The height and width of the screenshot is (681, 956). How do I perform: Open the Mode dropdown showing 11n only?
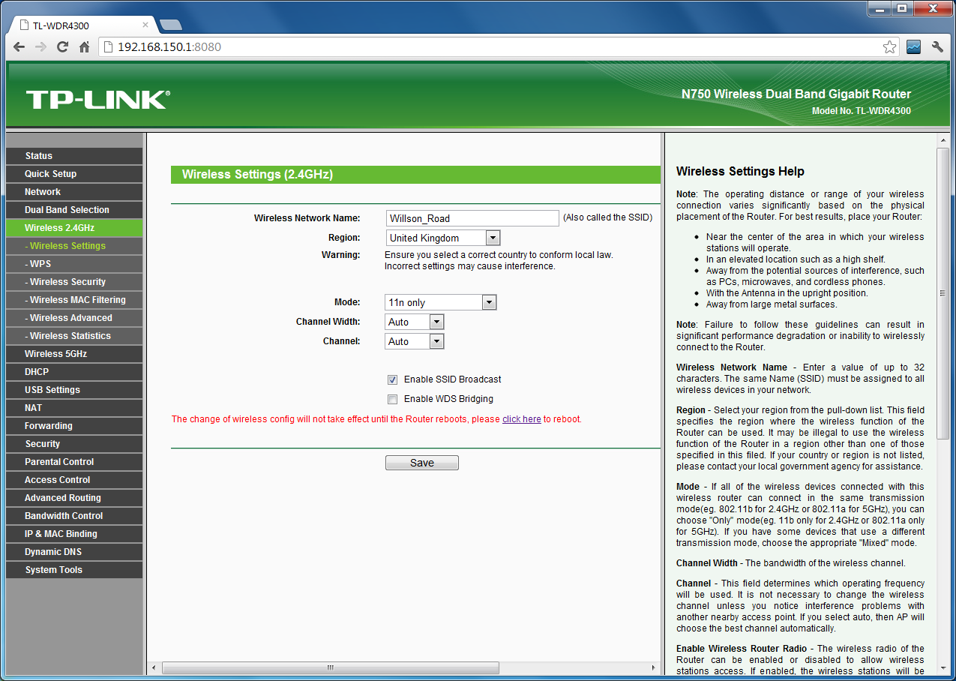point(440,302)
